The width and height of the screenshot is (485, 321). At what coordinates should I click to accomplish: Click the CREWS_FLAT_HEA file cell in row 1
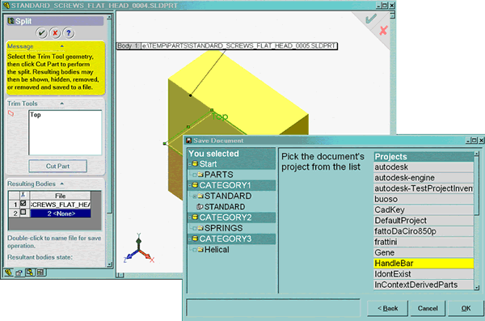pyautogui.click(x=61, y=205)
